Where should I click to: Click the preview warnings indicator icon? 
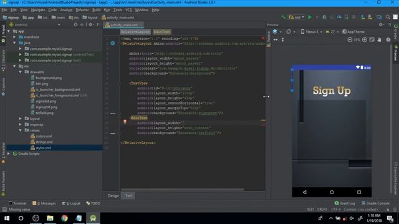388,40
